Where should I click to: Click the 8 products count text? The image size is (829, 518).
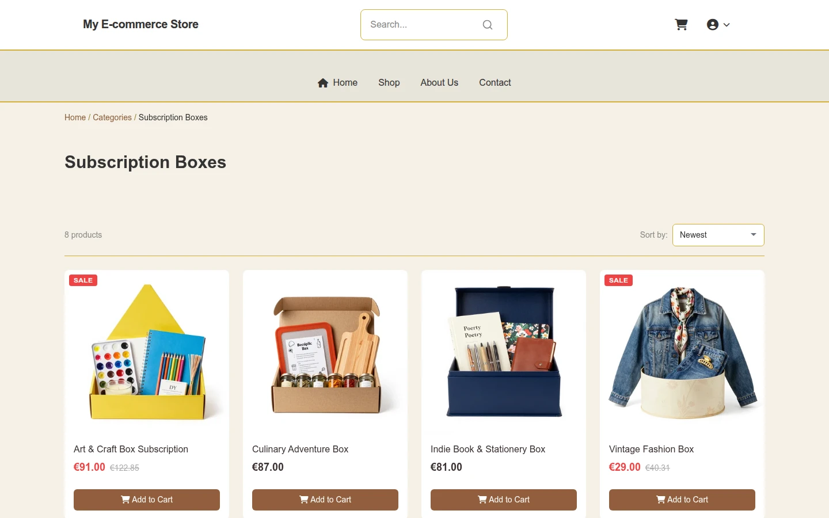coord(83,235)
